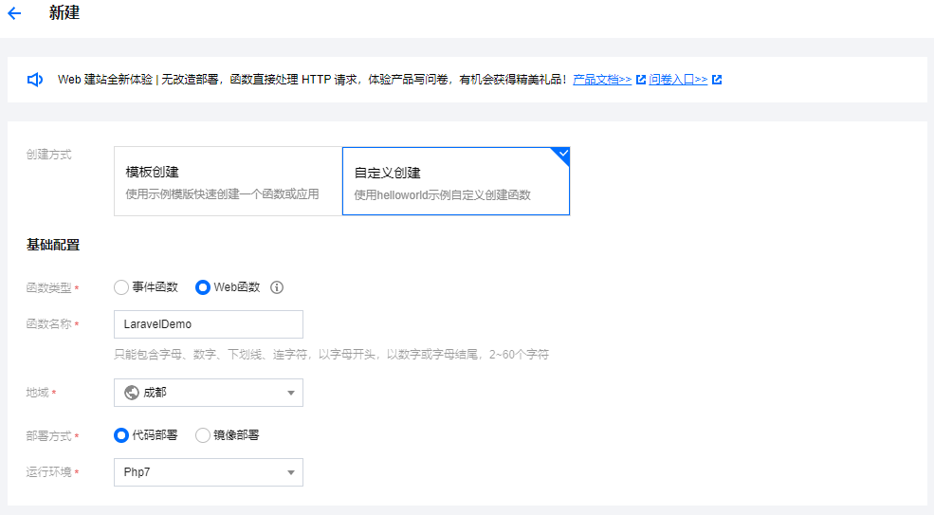Click the 基础配置 section heading
Image resolution: width=934 pixels, height=515 pixels.
[53, 245]
